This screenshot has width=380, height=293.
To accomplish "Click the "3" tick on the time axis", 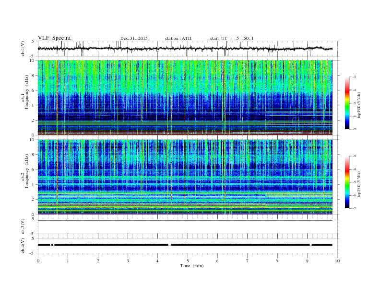I will point(128,261).
